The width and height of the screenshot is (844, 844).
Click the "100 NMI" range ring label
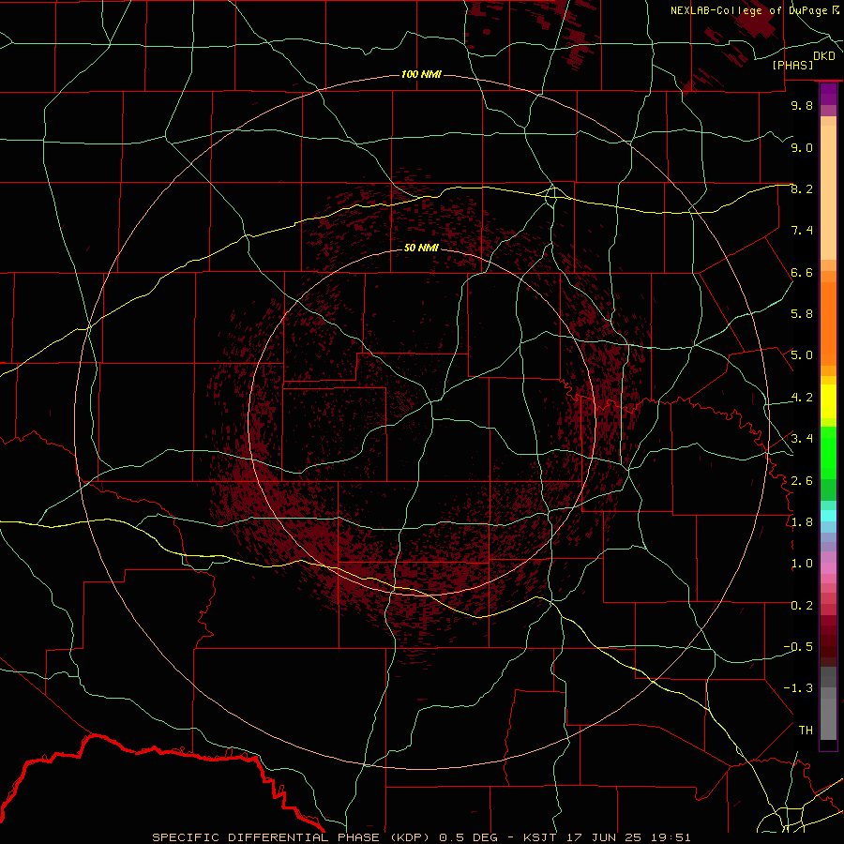(x=421, y=74)
